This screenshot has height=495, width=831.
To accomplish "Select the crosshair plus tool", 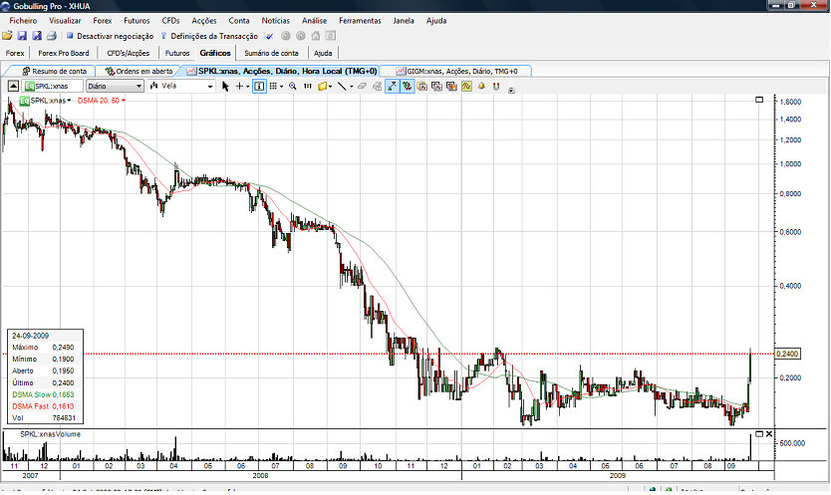I will pos(239,87).
